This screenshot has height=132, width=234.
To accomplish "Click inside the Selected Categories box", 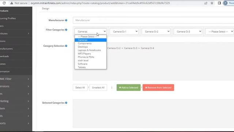I will (x=154, y=114).
